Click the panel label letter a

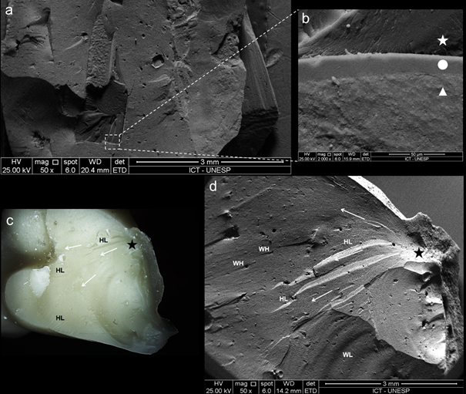[8, 10]
